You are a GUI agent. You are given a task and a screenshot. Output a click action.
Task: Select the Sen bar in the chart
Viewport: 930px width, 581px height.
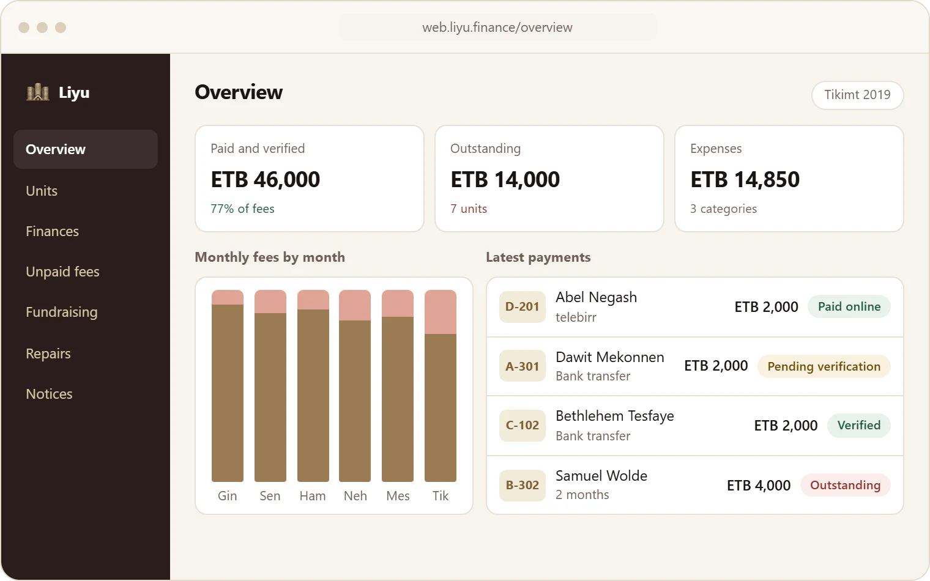coord(270,386)
